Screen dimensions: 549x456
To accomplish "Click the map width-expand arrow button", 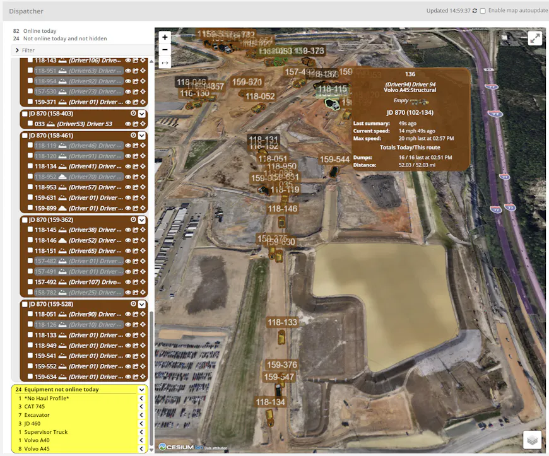I will pos(165,62).
